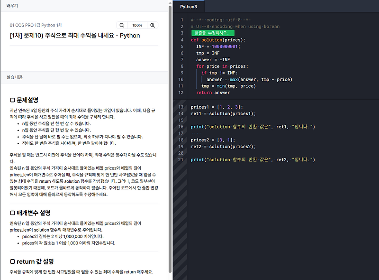Open the 배우기 menu at top left

pos(11,6)
